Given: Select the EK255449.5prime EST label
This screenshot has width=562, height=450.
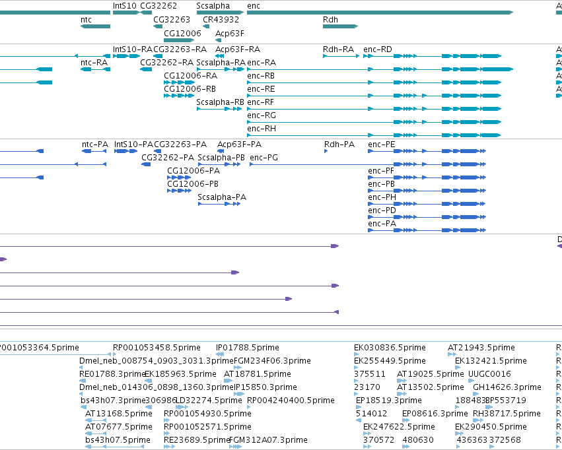Looking at the screenshot, I should (x=390, y=361).
